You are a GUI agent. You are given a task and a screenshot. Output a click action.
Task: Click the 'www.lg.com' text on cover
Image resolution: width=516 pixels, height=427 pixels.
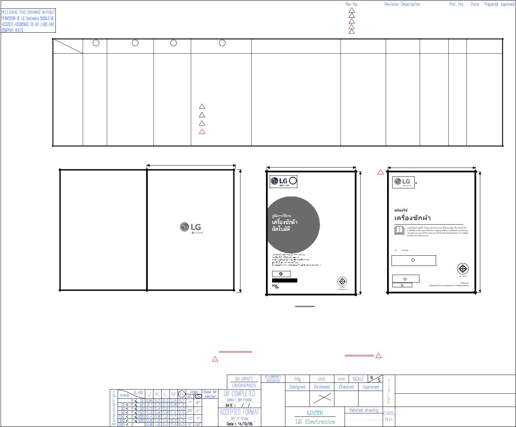[464, 283]
